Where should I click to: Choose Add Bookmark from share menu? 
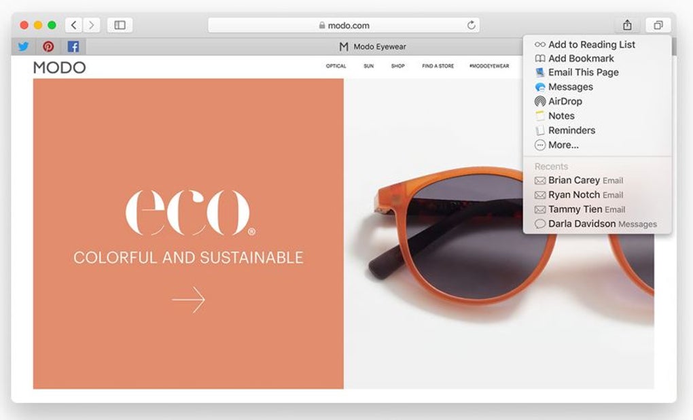597,58
